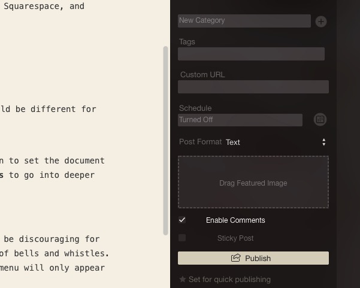Select Set for quick publishing

[x=229, y=280]
